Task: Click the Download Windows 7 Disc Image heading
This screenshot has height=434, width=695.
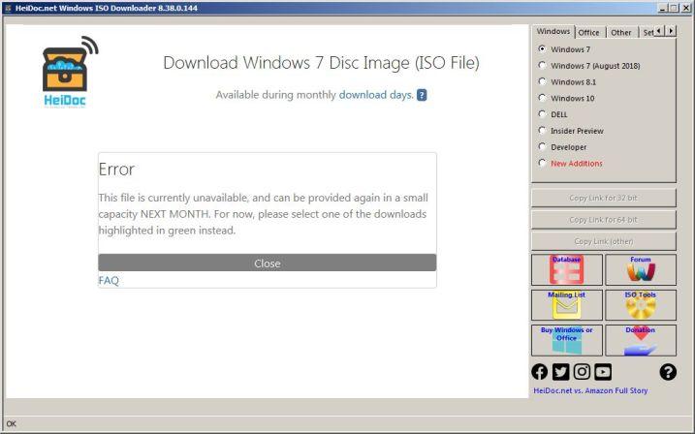Action: [322, 63]
